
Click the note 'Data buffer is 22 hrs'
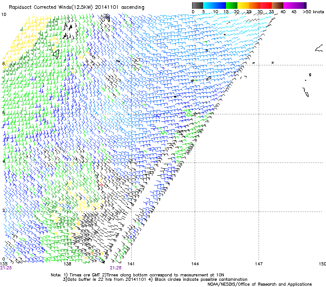point(90,279)
